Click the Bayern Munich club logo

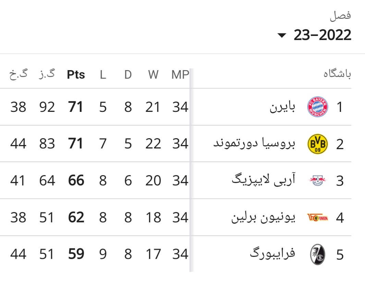coord(317,107)
